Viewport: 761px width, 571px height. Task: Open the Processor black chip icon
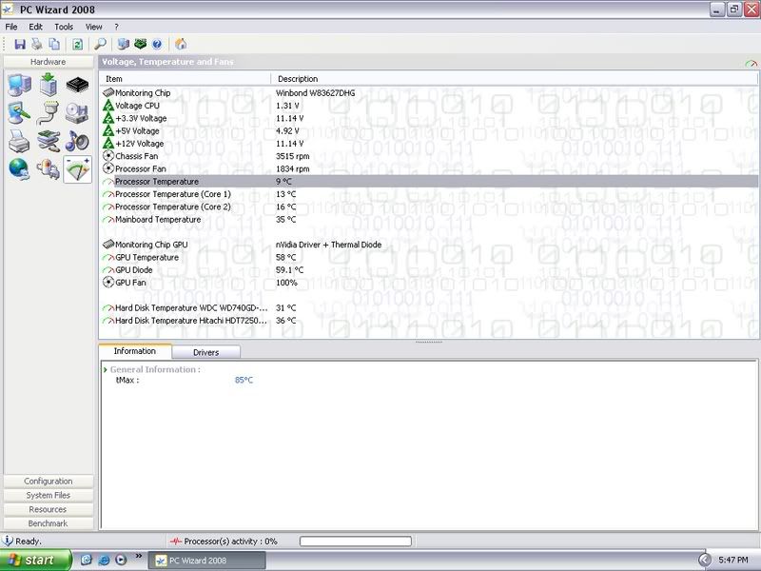pyautogui.click(x=78, y=85)
